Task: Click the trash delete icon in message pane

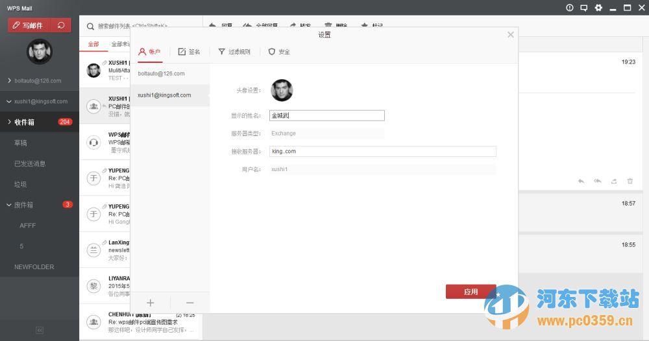Action: pyautogui.click(x=630, y=181)
